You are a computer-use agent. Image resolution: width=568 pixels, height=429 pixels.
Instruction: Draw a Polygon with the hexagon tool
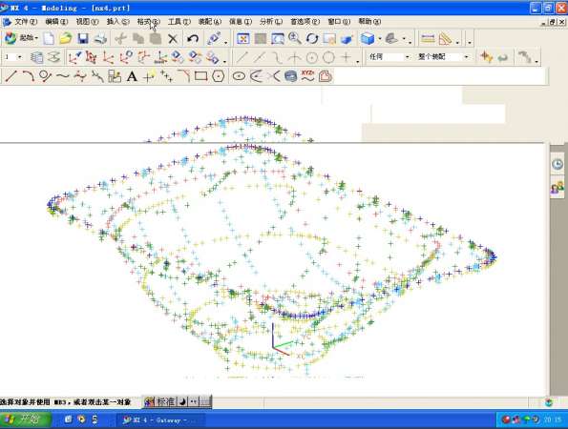[218, 76]
